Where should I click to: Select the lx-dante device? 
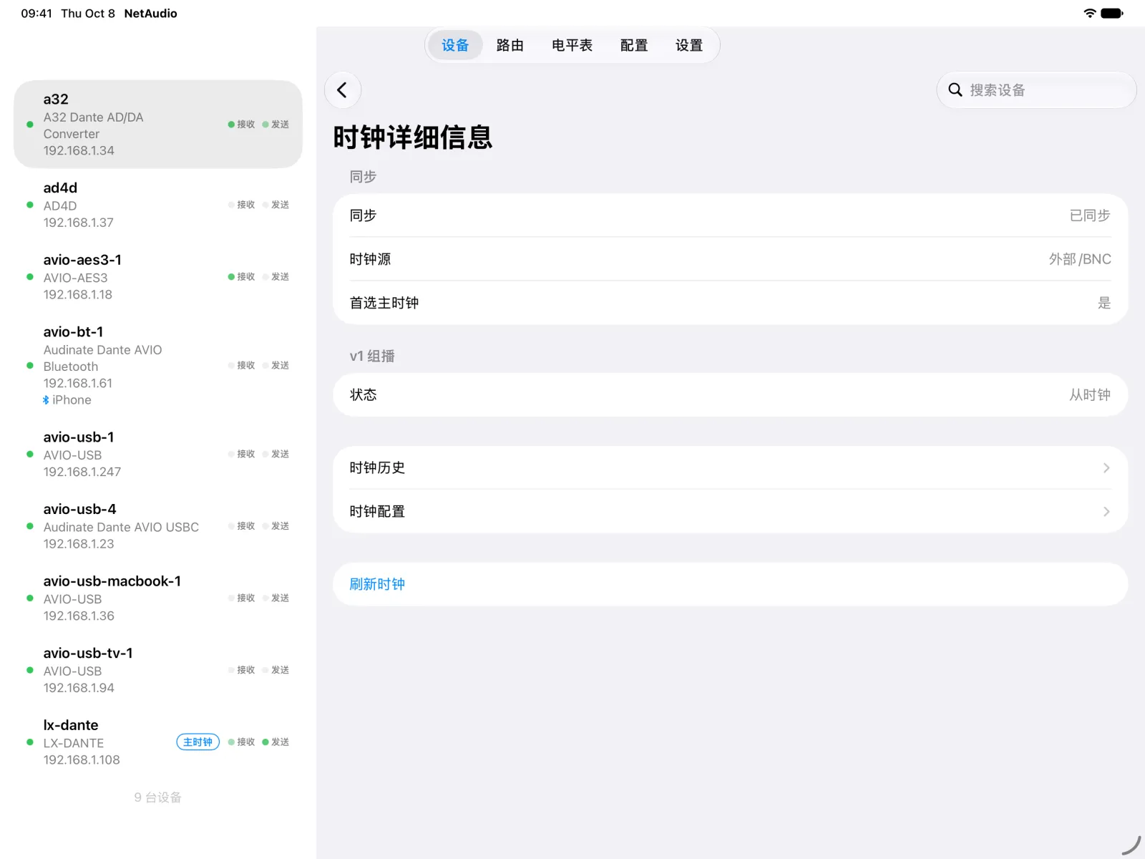pyautogui.click(x=158, y=742)
